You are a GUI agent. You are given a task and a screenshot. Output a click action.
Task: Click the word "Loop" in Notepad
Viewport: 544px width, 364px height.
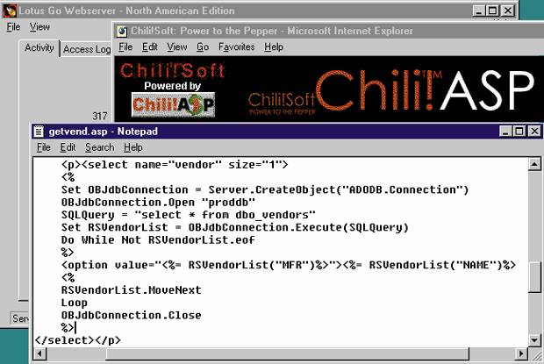(75, 303)
